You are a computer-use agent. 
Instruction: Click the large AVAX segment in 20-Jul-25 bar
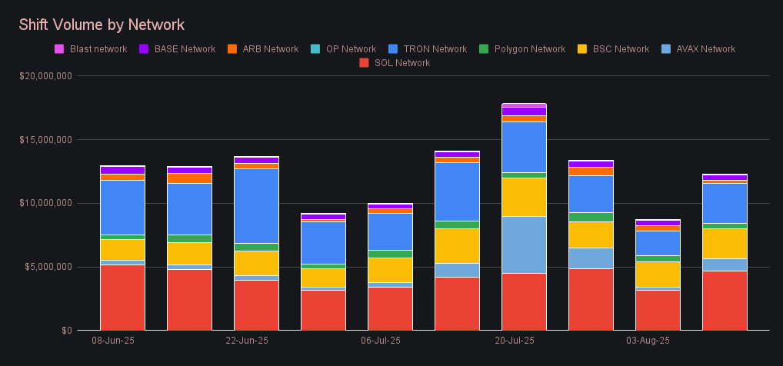coord(524,245)
